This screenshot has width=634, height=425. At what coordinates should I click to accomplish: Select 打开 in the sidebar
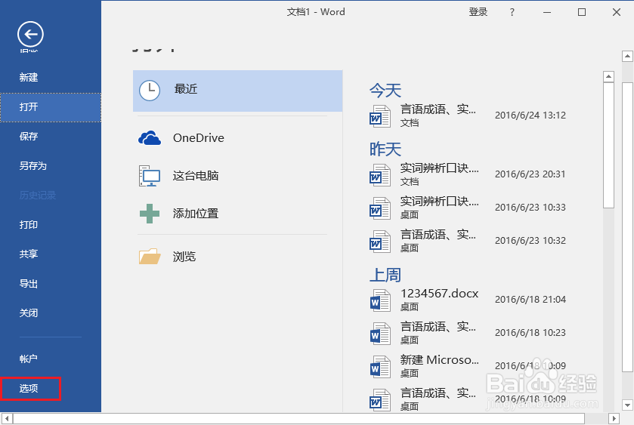click(51, 107)
